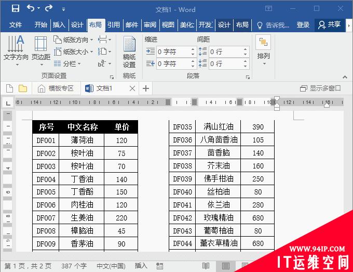The image size is (353, 272).
Task: Open the breaks (分隔符) dropdown icon
Action: click(105, 40)
